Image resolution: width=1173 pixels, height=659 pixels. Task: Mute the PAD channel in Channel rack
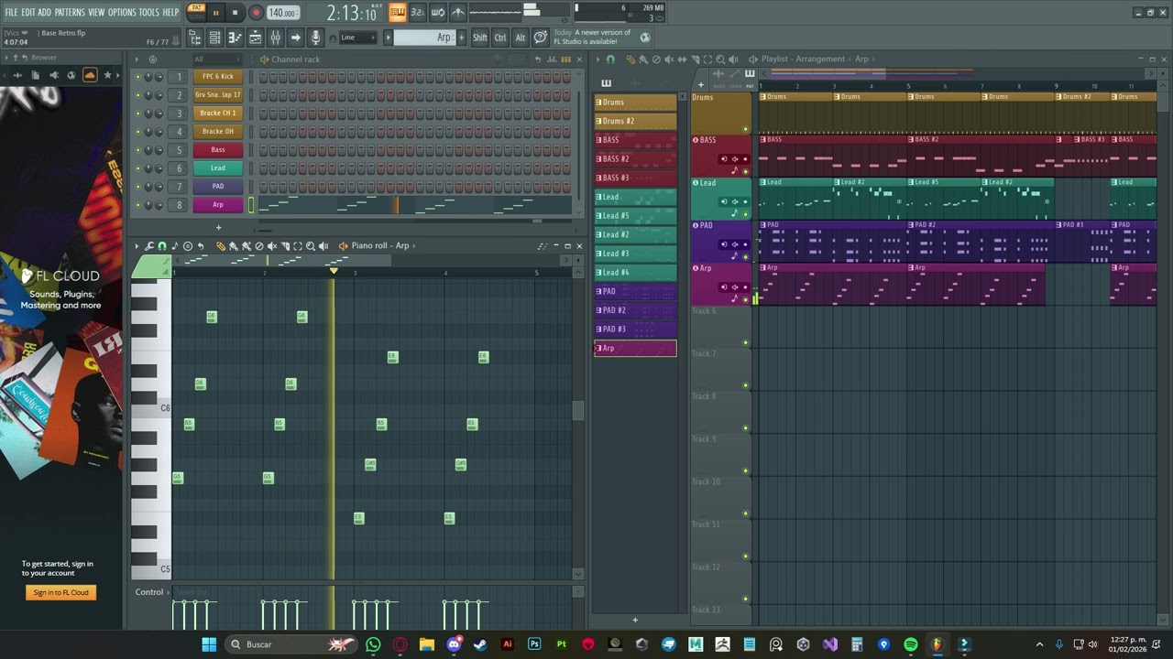[x=138, y=187]
